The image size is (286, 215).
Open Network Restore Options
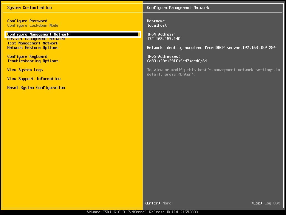(33, 47)
